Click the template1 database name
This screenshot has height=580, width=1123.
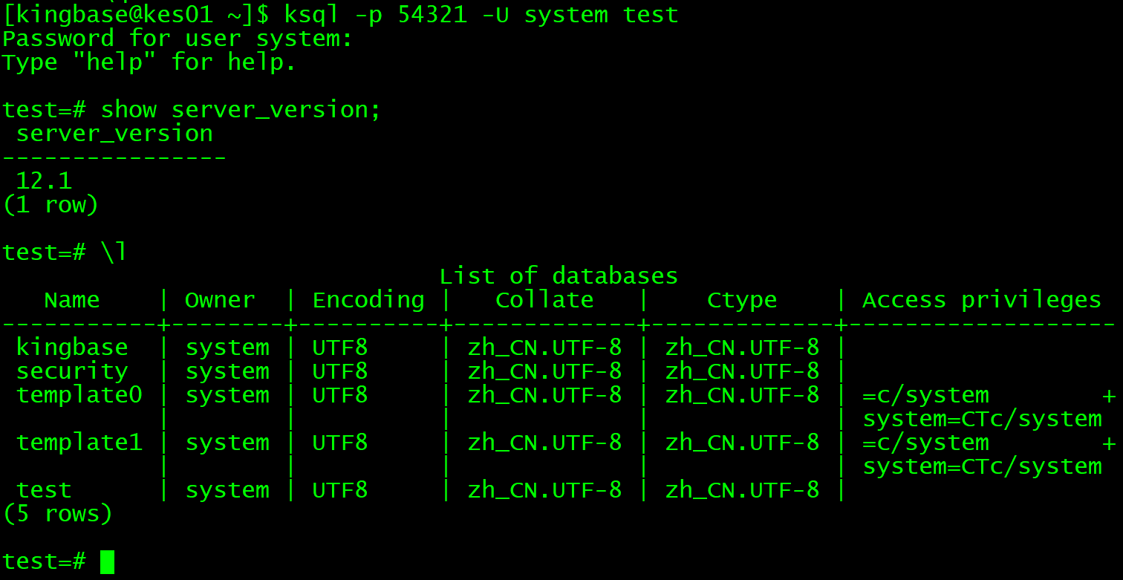pos(79,443)
